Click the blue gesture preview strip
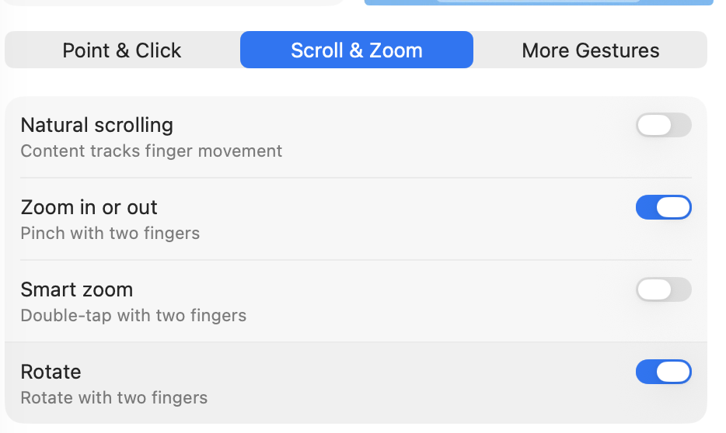 [538, 2]
